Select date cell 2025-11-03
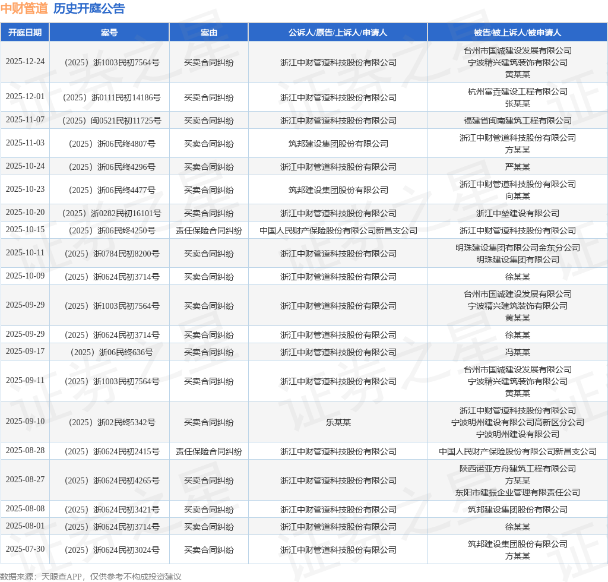 [25, 143]
